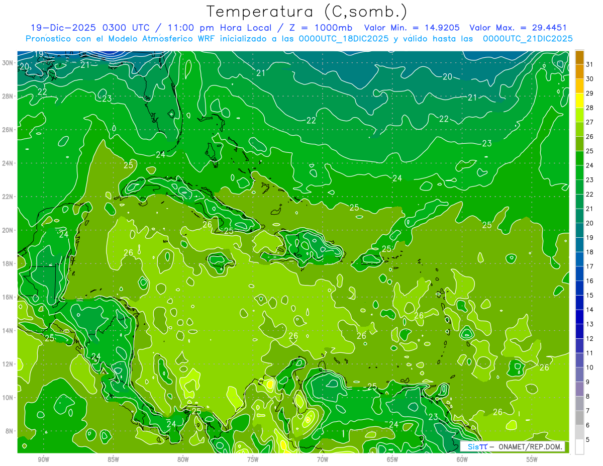Pick the purple swatch between 9 and 10
Viewport: 603px width, 466px height.
coord(579,375)
